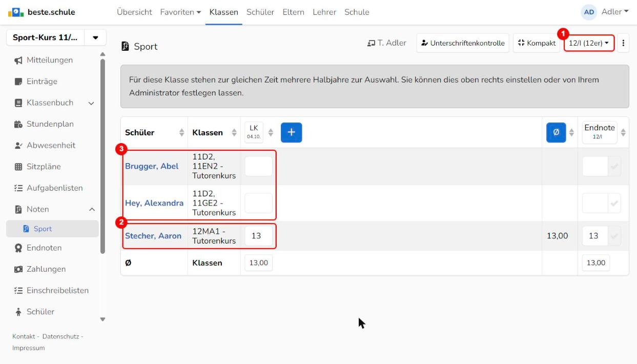Click the Einschreibelisten list icon
Image resolution: width=637 pixels, height=364 pixels.
pos(18,291)
